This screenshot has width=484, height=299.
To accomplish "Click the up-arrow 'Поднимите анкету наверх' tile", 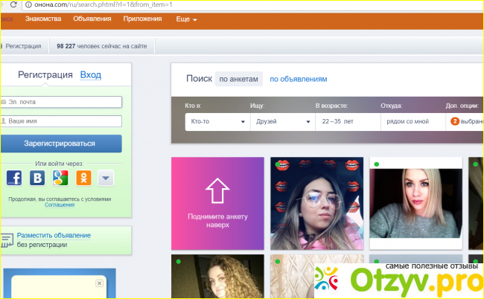I will click(x=217, y=202).
